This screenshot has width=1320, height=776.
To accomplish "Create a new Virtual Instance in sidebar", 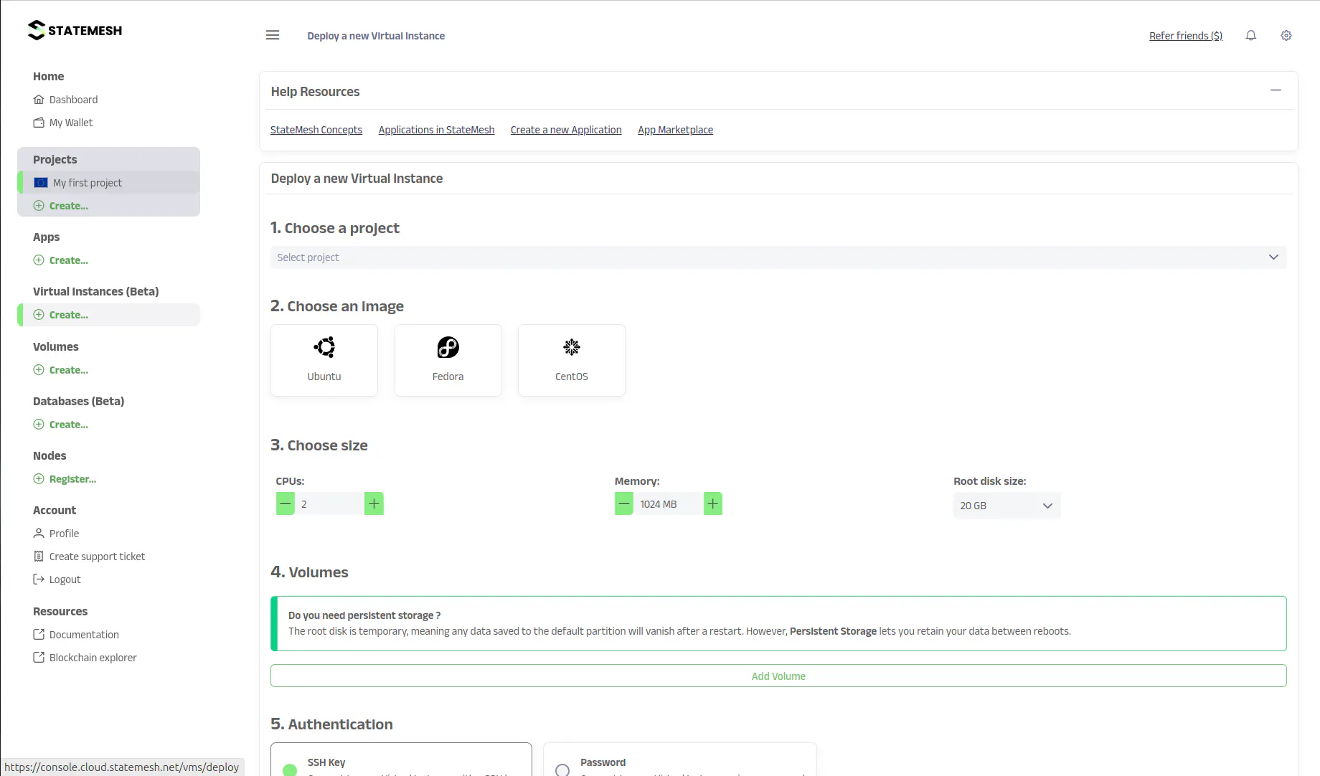I will coord(109,315).
